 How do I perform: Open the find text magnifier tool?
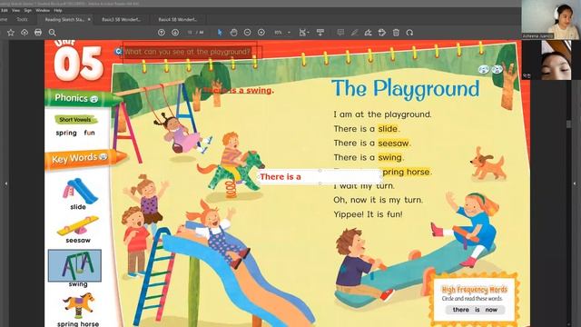tap(53, 33)
